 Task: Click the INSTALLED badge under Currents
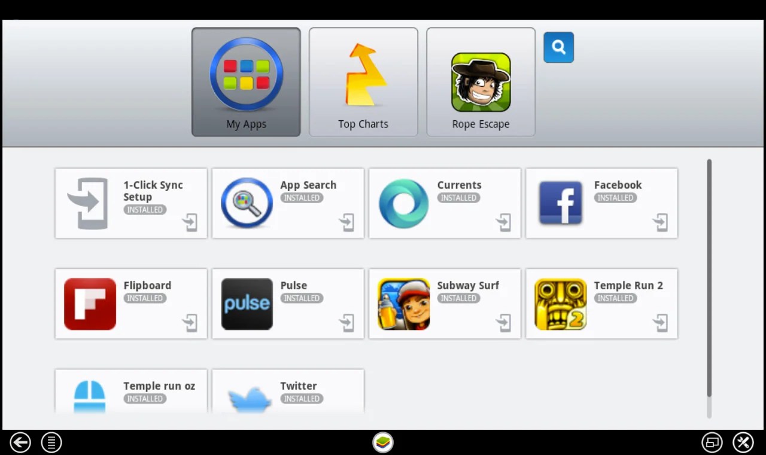coord(458,198)
